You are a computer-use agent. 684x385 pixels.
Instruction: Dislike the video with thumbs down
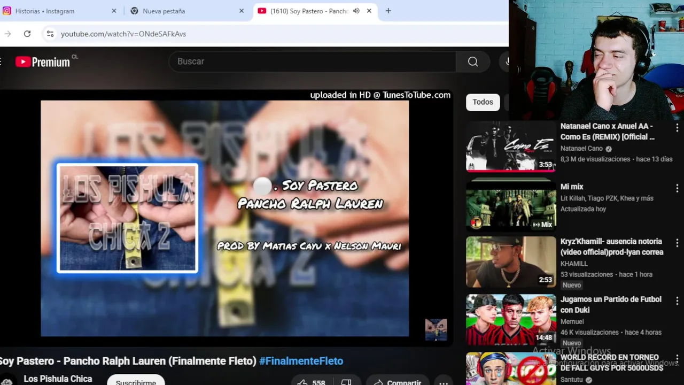(x=346, y=382)
